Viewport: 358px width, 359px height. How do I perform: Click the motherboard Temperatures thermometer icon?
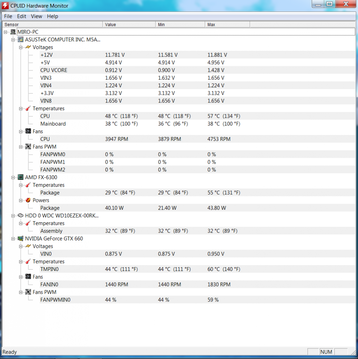28,108
